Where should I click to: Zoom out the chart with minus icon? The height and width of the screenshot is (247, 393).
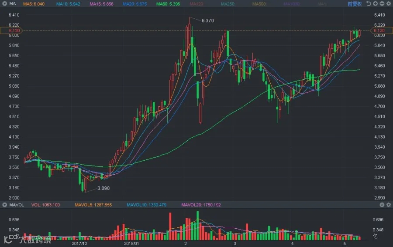click(382, 3)
